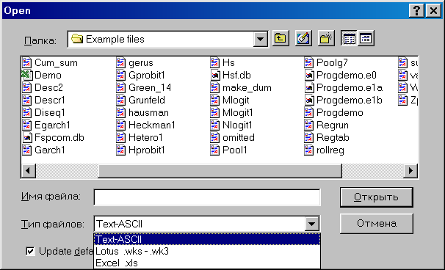Toggle the Update default checkbox
The image size is (445, 270).
pyautogui.click(x=30, y=251)
